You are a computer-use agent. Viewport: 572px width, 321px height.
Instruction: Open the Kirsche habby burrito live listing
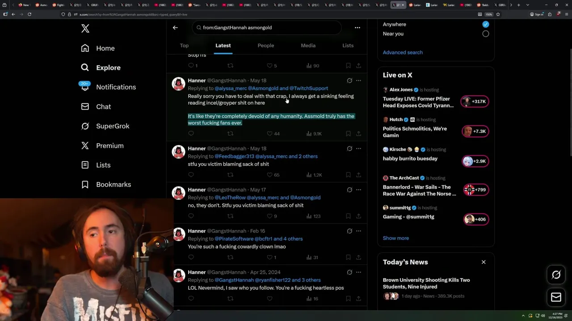point(436,156)
